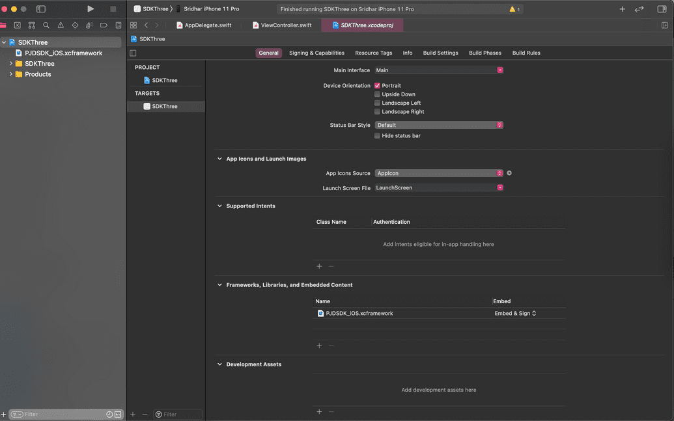Viewport: 674px width, 421px height.
Task: Remove the selected intent via minus button
Action: (331, 266)
